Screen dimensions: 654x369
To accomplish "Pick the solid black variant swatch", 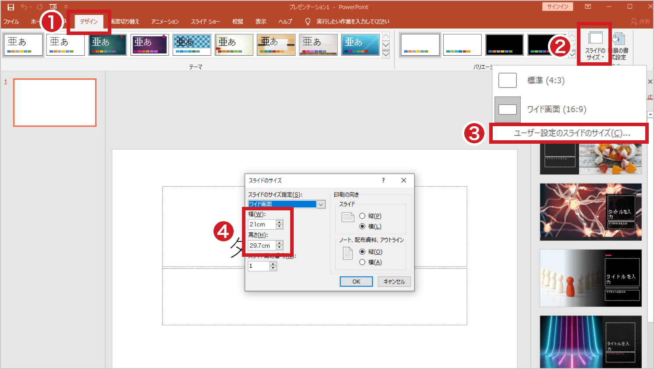I will click(504, 45).
